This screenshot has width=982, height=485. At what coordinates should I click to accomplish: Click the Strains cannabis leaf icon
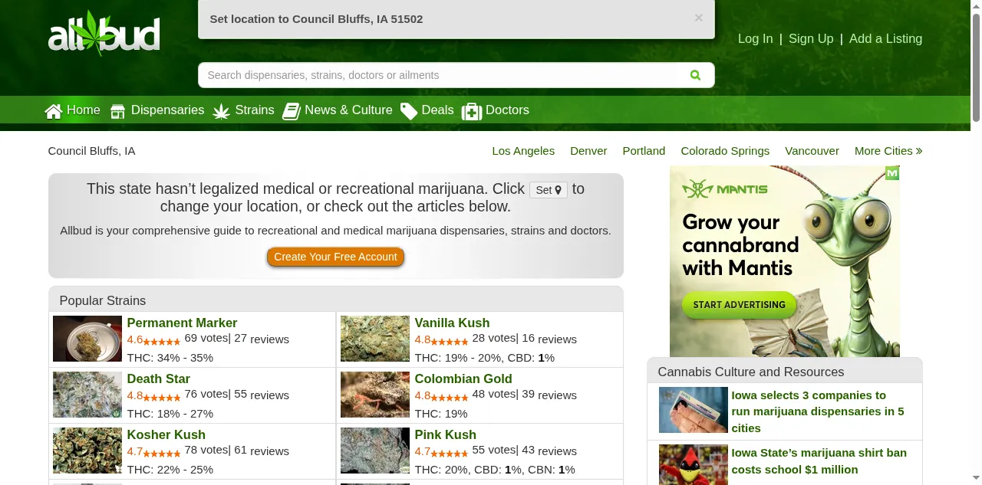click(222, 111)
